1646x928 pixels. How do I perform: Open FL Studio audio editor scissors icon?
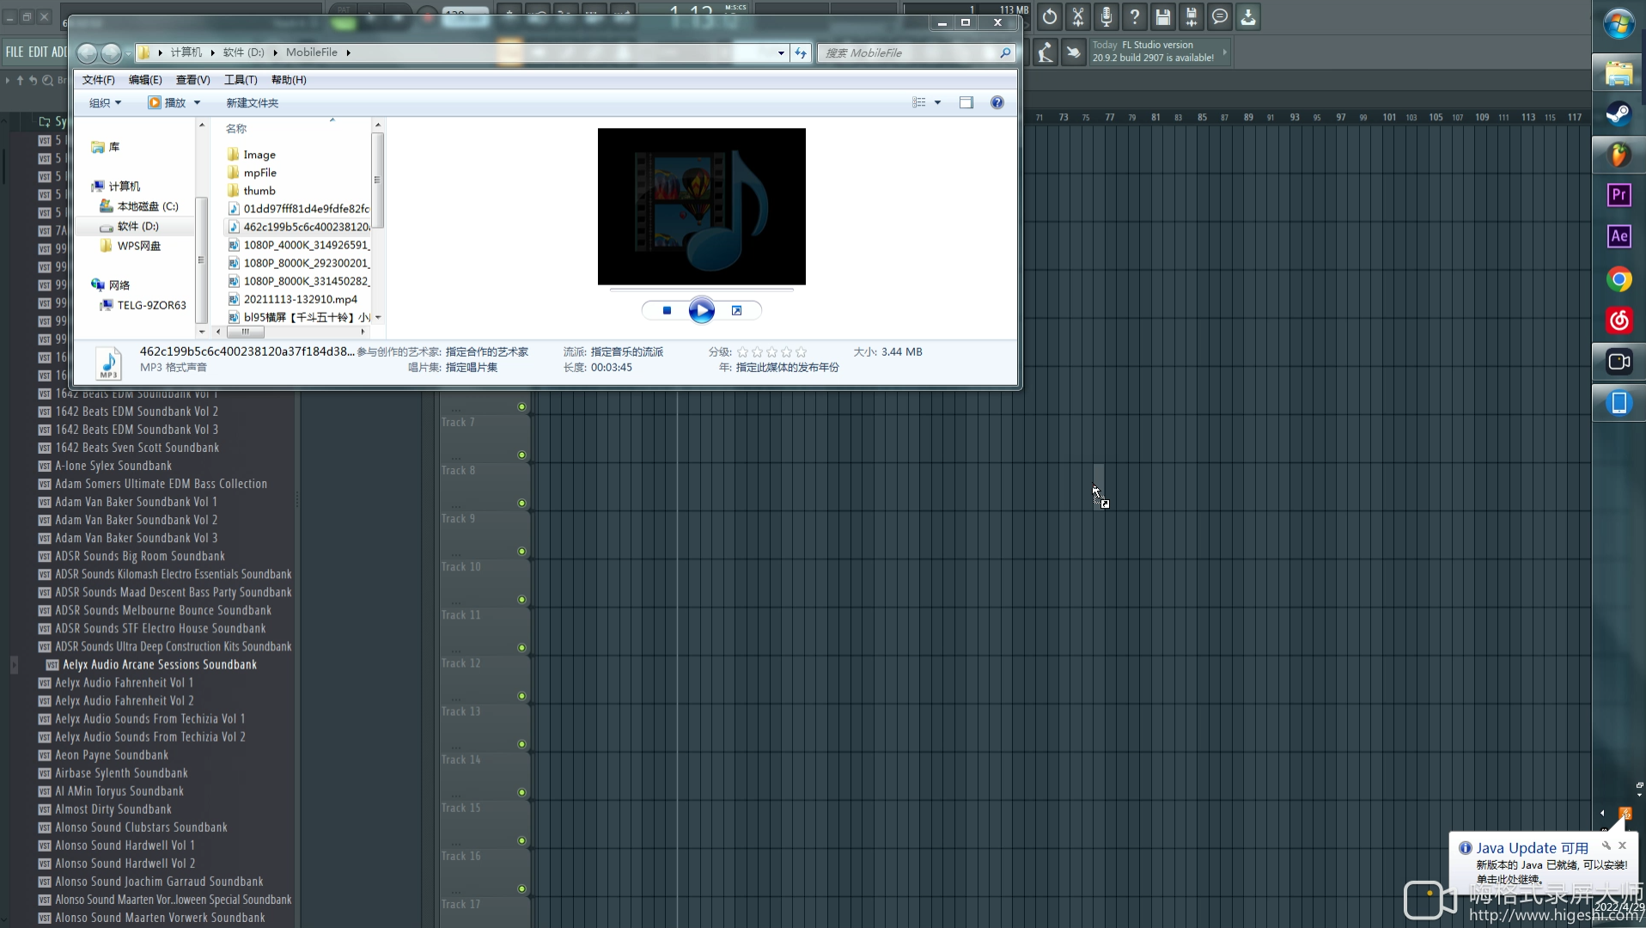(x=1078, y=16)
